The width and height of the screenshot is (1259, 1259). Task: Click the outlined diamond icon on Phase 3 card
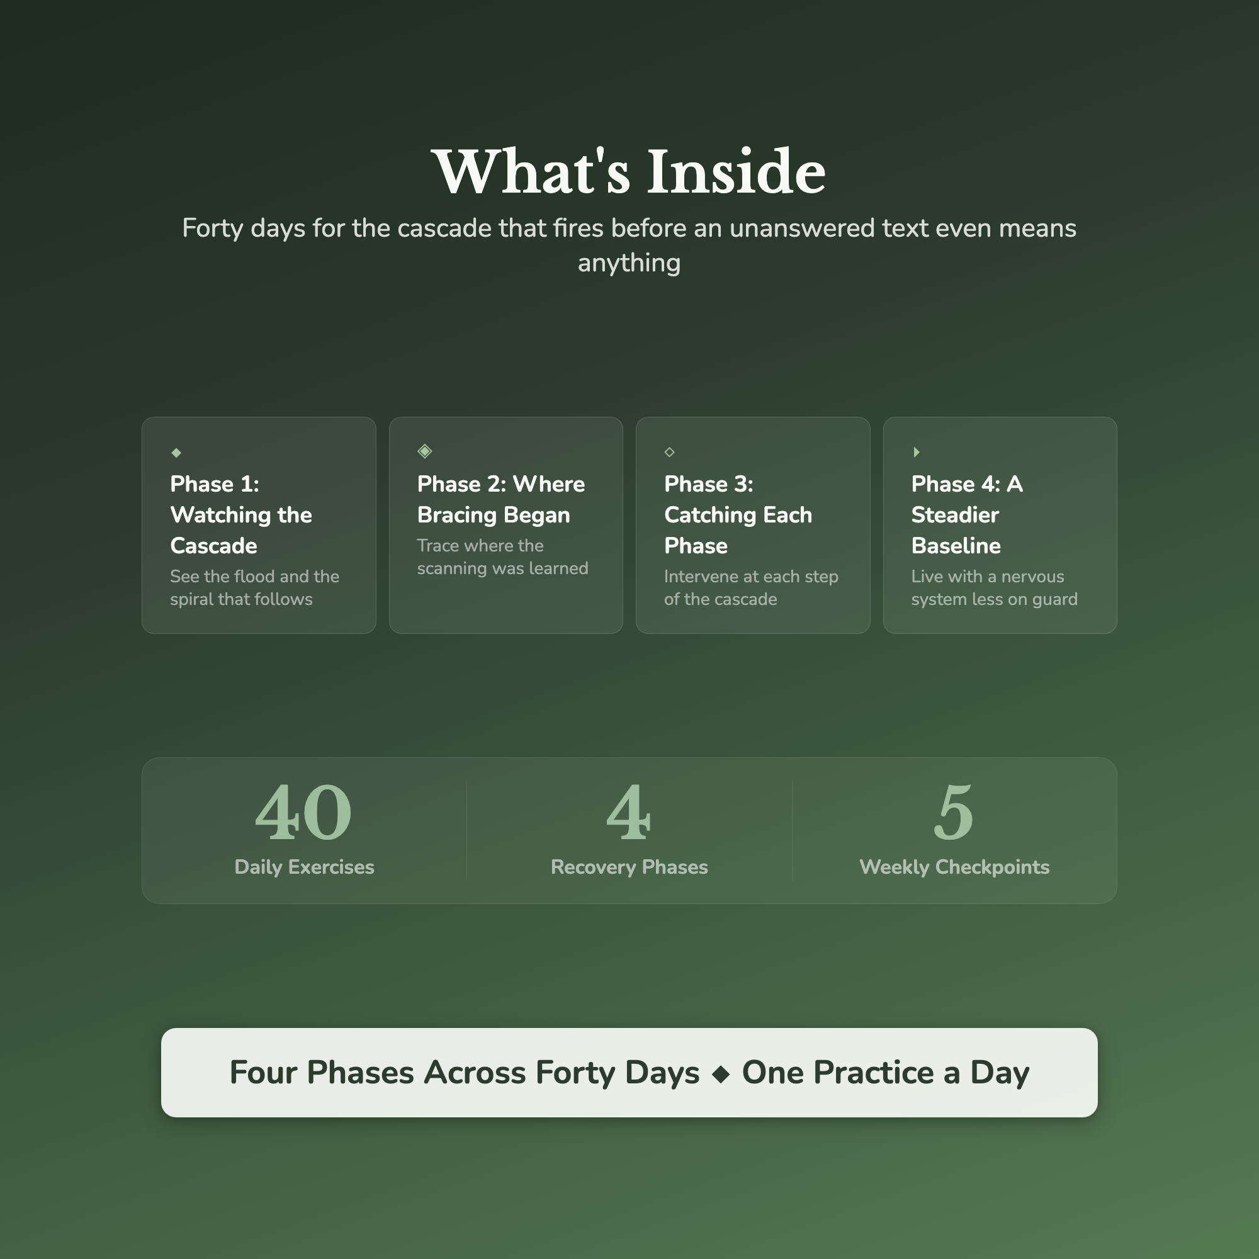click(669, 451)
